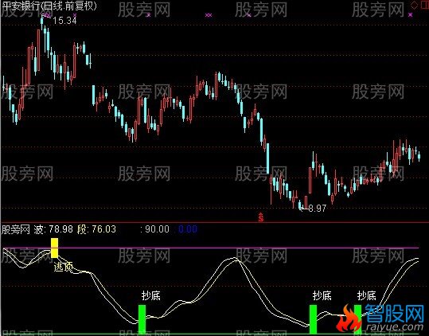
Task: Click the high price label 15.34
Action: point(64,21)
